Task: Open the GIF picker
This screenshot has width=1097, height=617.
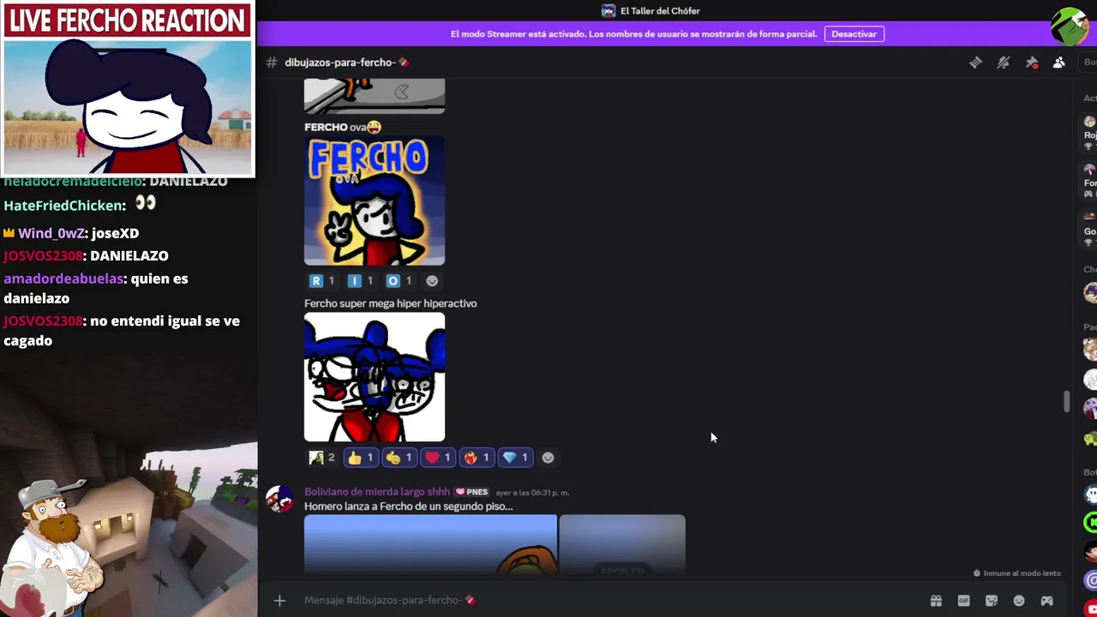Action: pos(963,601)
